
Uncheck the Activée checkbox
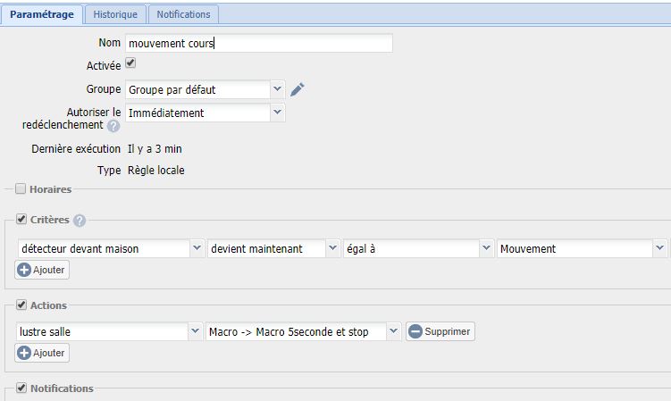130,64
